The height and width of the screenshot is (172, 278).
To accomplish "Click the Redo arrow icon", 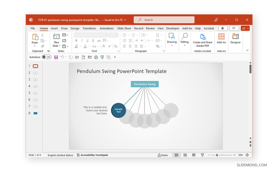I will click(x=71, y=57).
